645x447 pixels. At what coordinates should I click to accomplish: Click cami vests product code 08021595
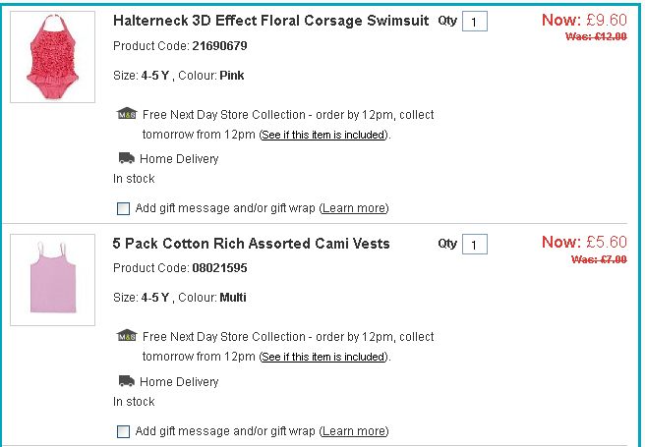217,268
